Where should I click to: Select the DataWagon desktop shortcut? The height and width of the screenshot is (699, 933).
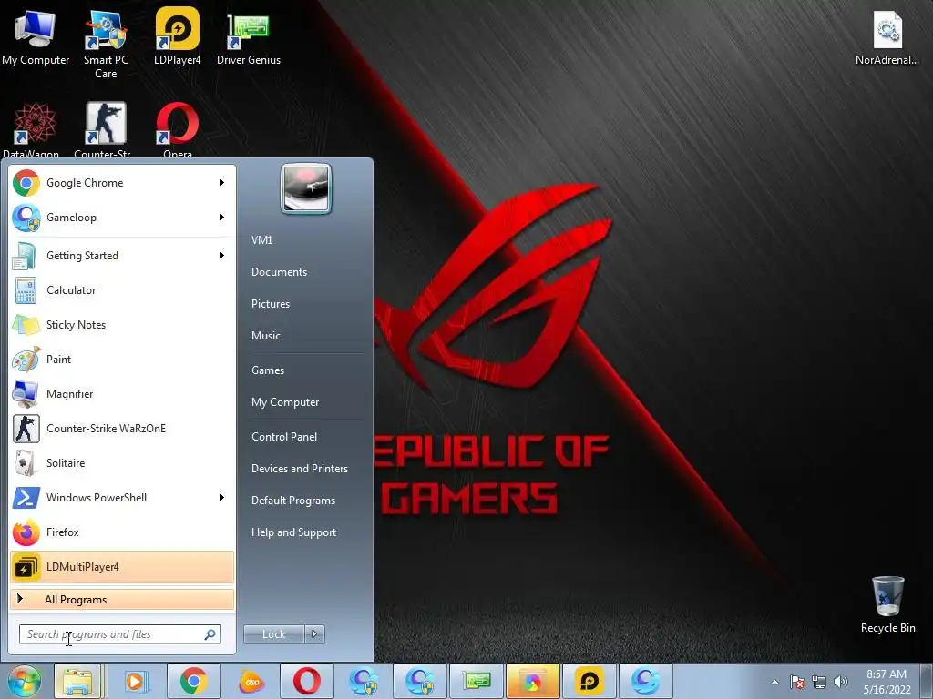34,127
